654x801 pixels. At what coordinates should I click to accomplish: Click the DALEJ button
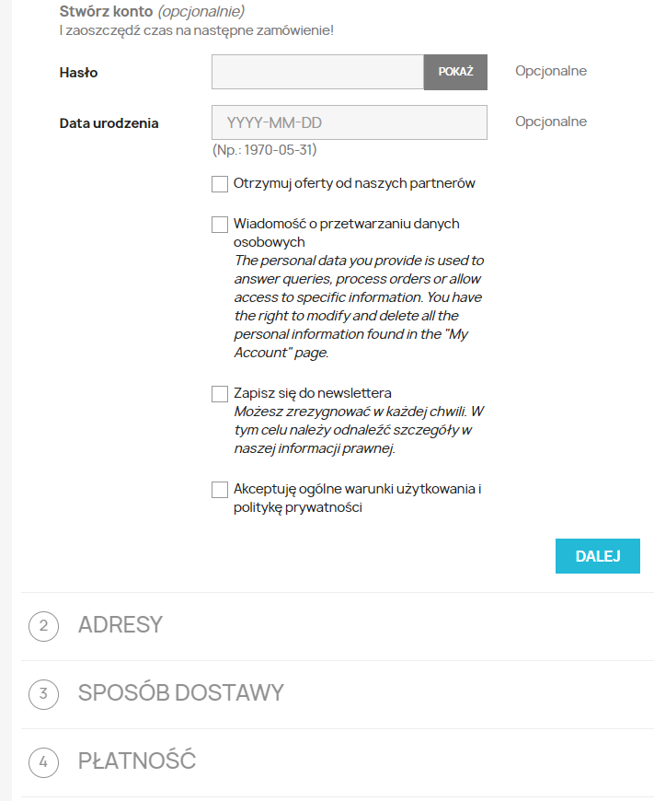click(x=597, y=556)
